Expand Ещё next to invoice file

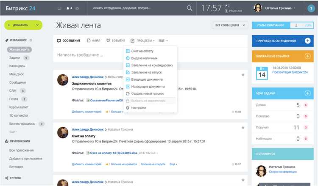tap(154, 153)
